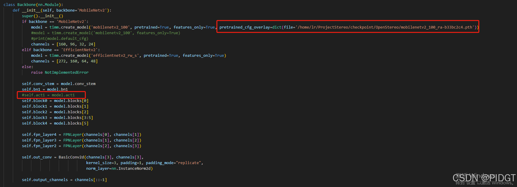Click 'channels = [160, 96, 32, 24]' line

pos(63,44)
